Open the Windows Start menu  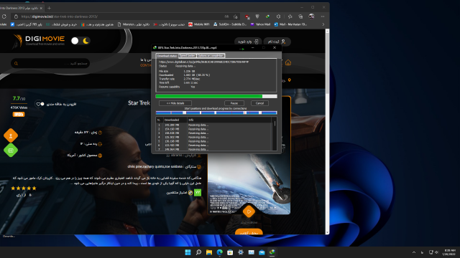(x=188, y=252)
